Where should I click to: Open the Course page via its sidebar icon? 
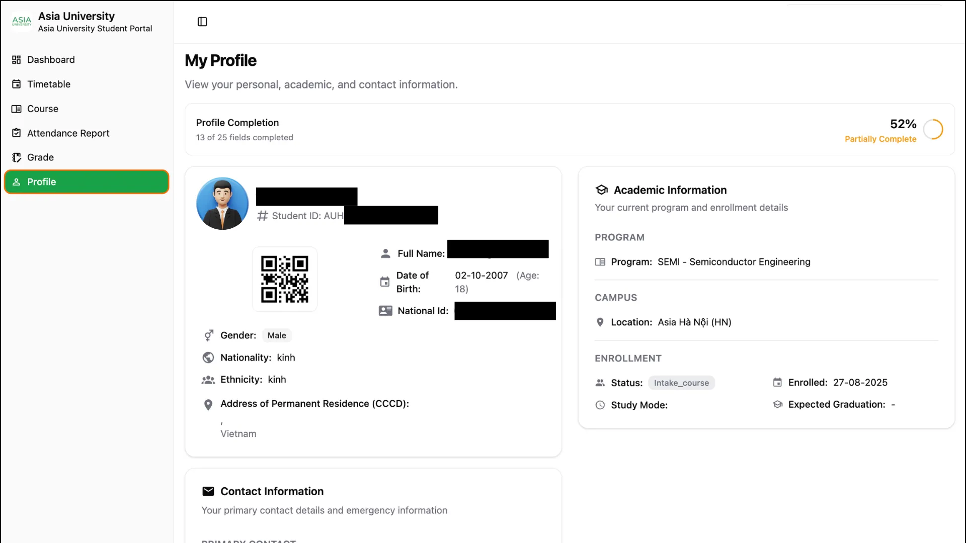click(x=17, y=109)
